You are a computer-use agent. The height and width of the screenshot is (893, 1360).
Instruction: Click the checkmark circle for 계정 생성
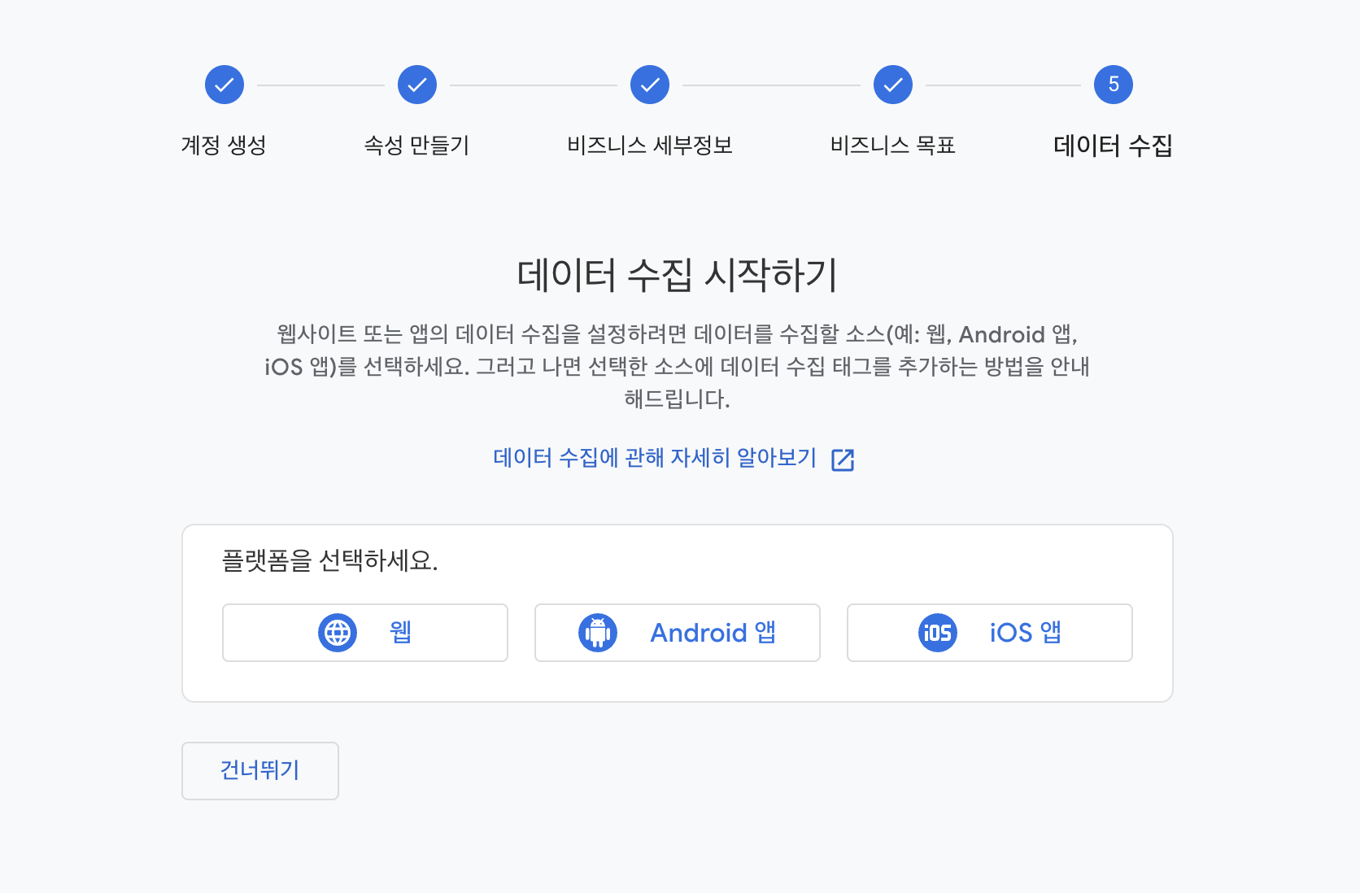click(224, 85)
